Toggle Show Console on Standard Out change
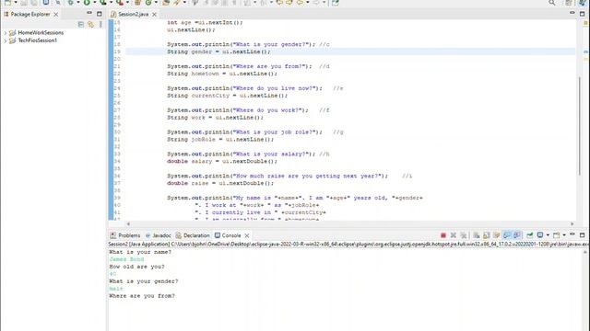The width and height of the screenshot is (590, 331). [x=507, y=235]
